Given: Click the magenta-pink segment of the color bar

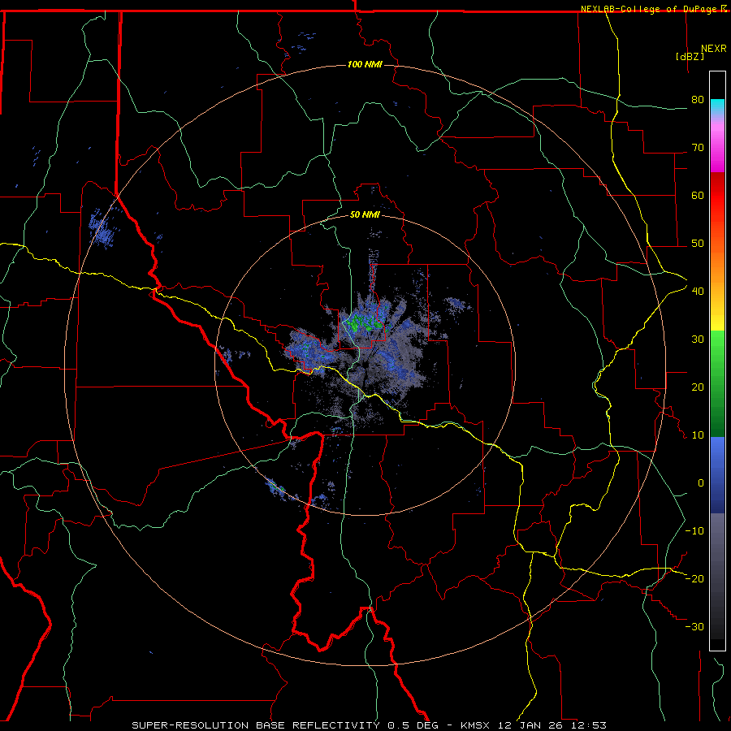Looking at the screenshot, I should click(717, 145).
